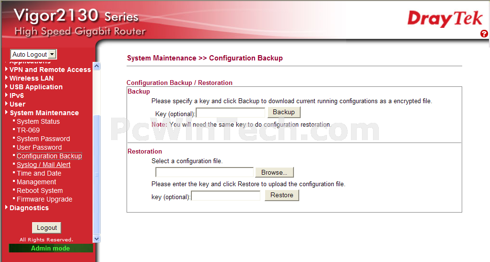This screenshot has height=262, width=490.
Task: Click the sidebar Logout button
Action: [x=47, y=228]
